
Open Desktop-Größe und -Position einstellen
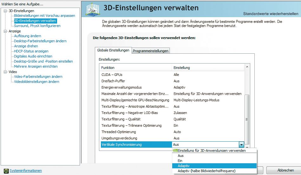(43, 61)
